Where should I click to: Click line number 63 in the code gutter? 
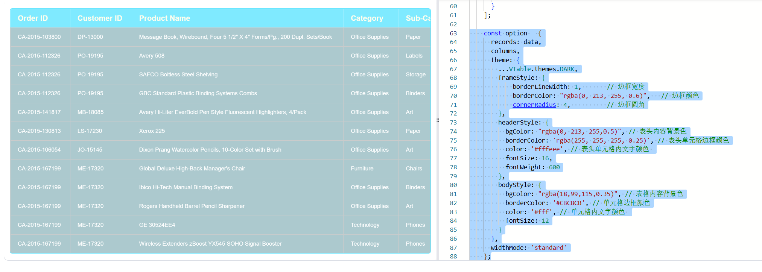pos(453,33)
